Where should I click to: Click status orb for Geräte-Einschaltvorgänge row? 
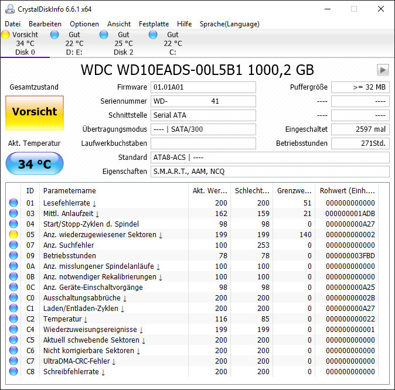[x=13, y=288]
